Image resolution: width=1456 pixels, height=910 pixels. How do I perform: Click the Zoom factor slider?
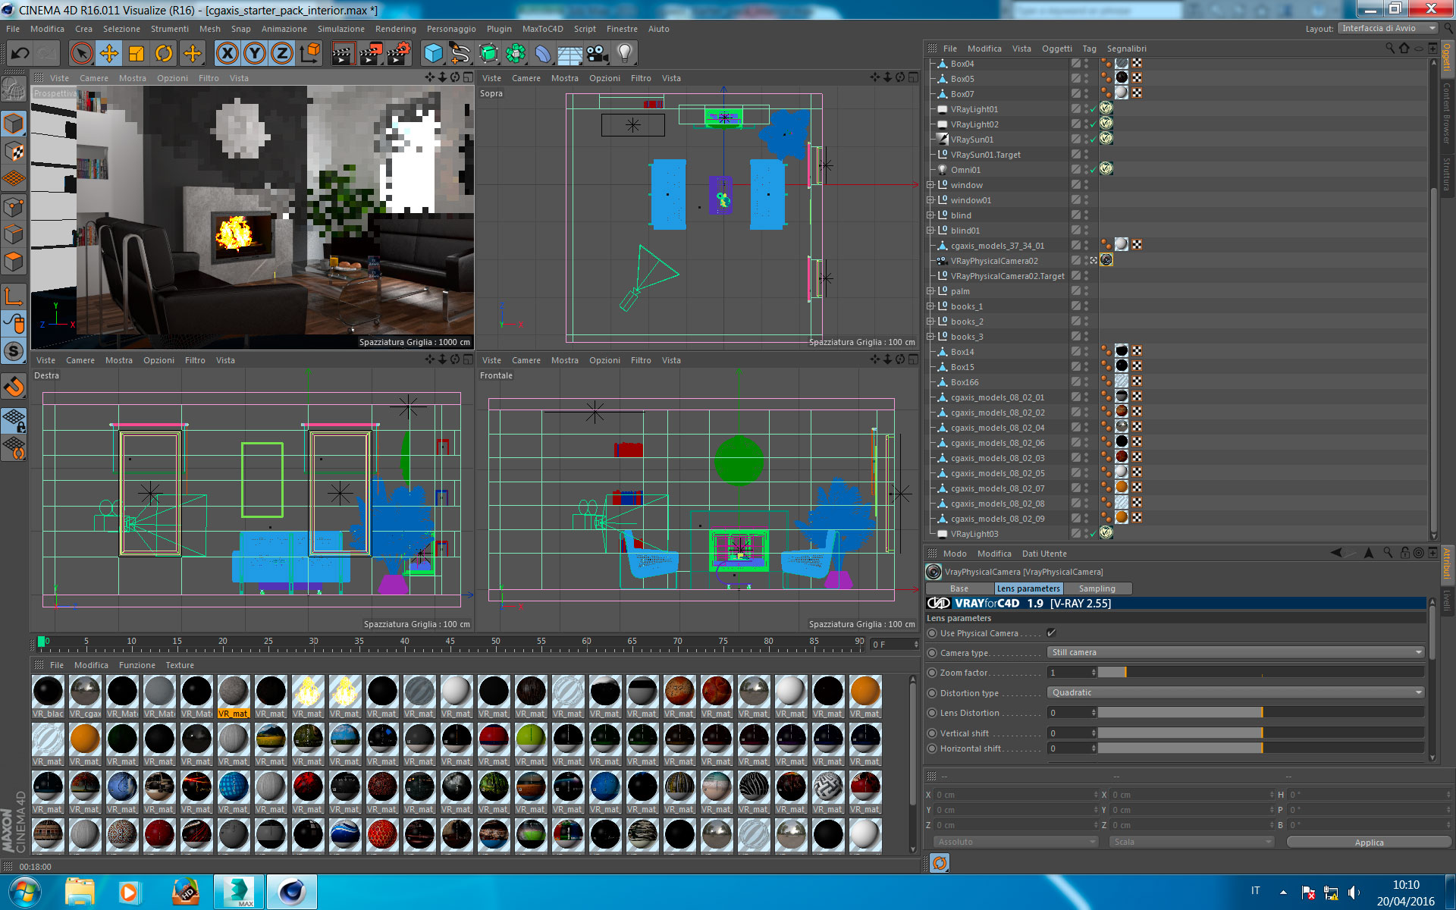point(1260,673)
